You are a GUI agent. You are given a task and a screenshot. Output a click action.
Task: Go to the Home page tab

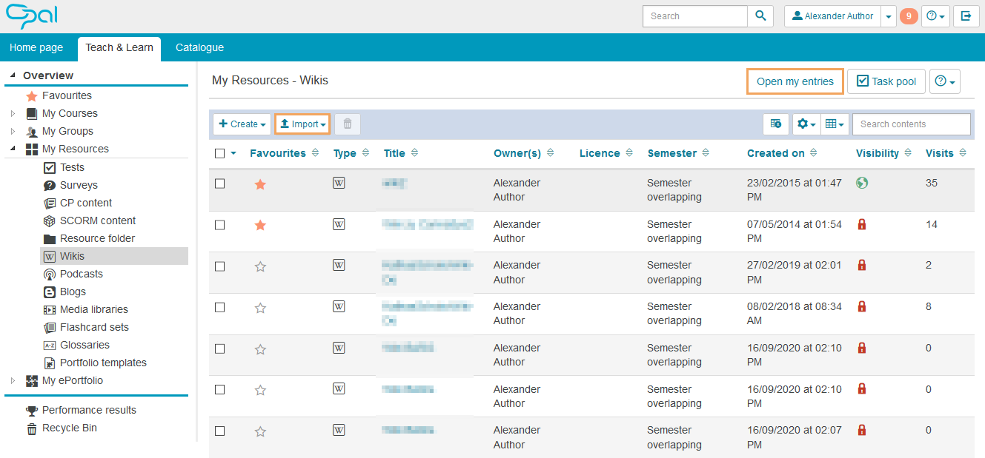[36, 47]
